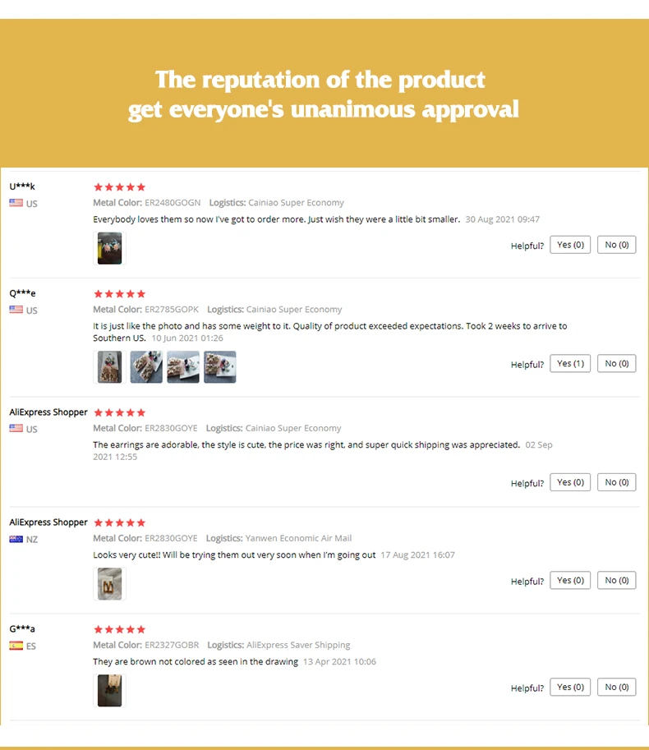Click Yes (0) on G***a's review
Screen dimensions: 649x750
[570, 687]
